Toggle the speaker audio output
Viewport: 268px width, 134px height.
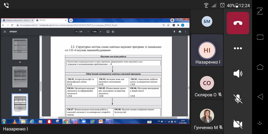(x=238, y=74)
